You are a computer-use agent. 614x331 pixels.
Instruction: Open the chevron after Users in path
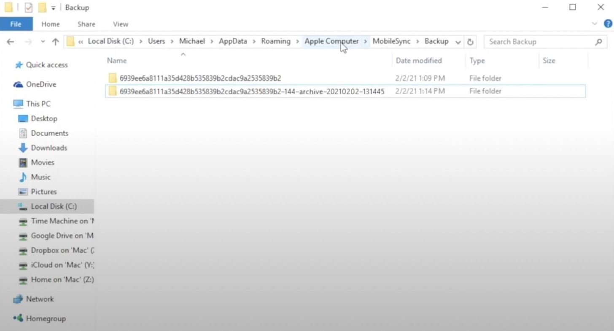point(172,42)
